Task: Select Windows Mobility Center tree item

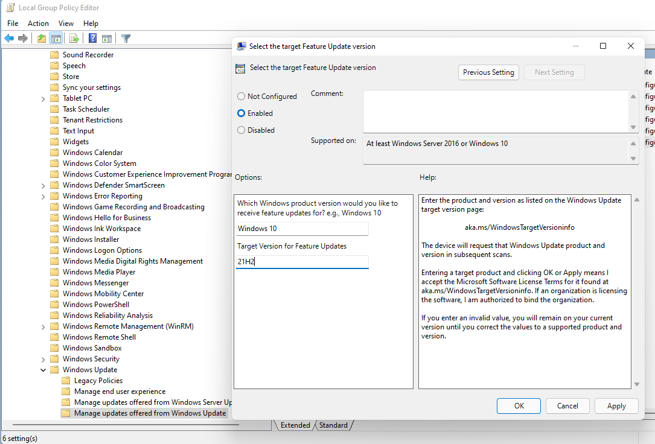Action: 103,294
